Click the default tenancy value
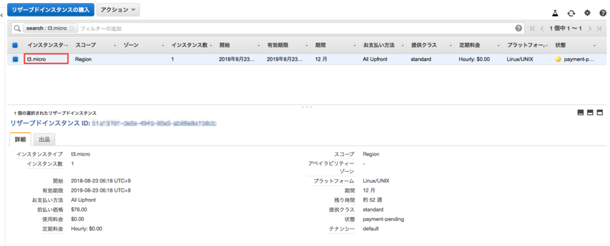The width and height of the screenshot is (610, 246). pyautogui.click(x=371, y=229)
